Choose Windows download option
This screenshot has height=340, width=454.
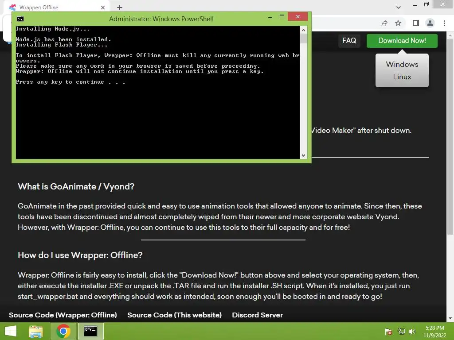pyautogui.click(x=402, y=64)
